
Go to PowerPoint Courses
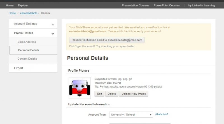(x=167, y=5)
